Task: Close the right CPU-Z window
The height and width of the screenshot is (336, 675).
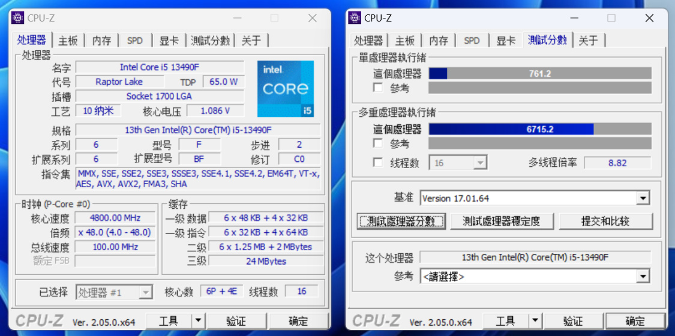Action: 649,18
